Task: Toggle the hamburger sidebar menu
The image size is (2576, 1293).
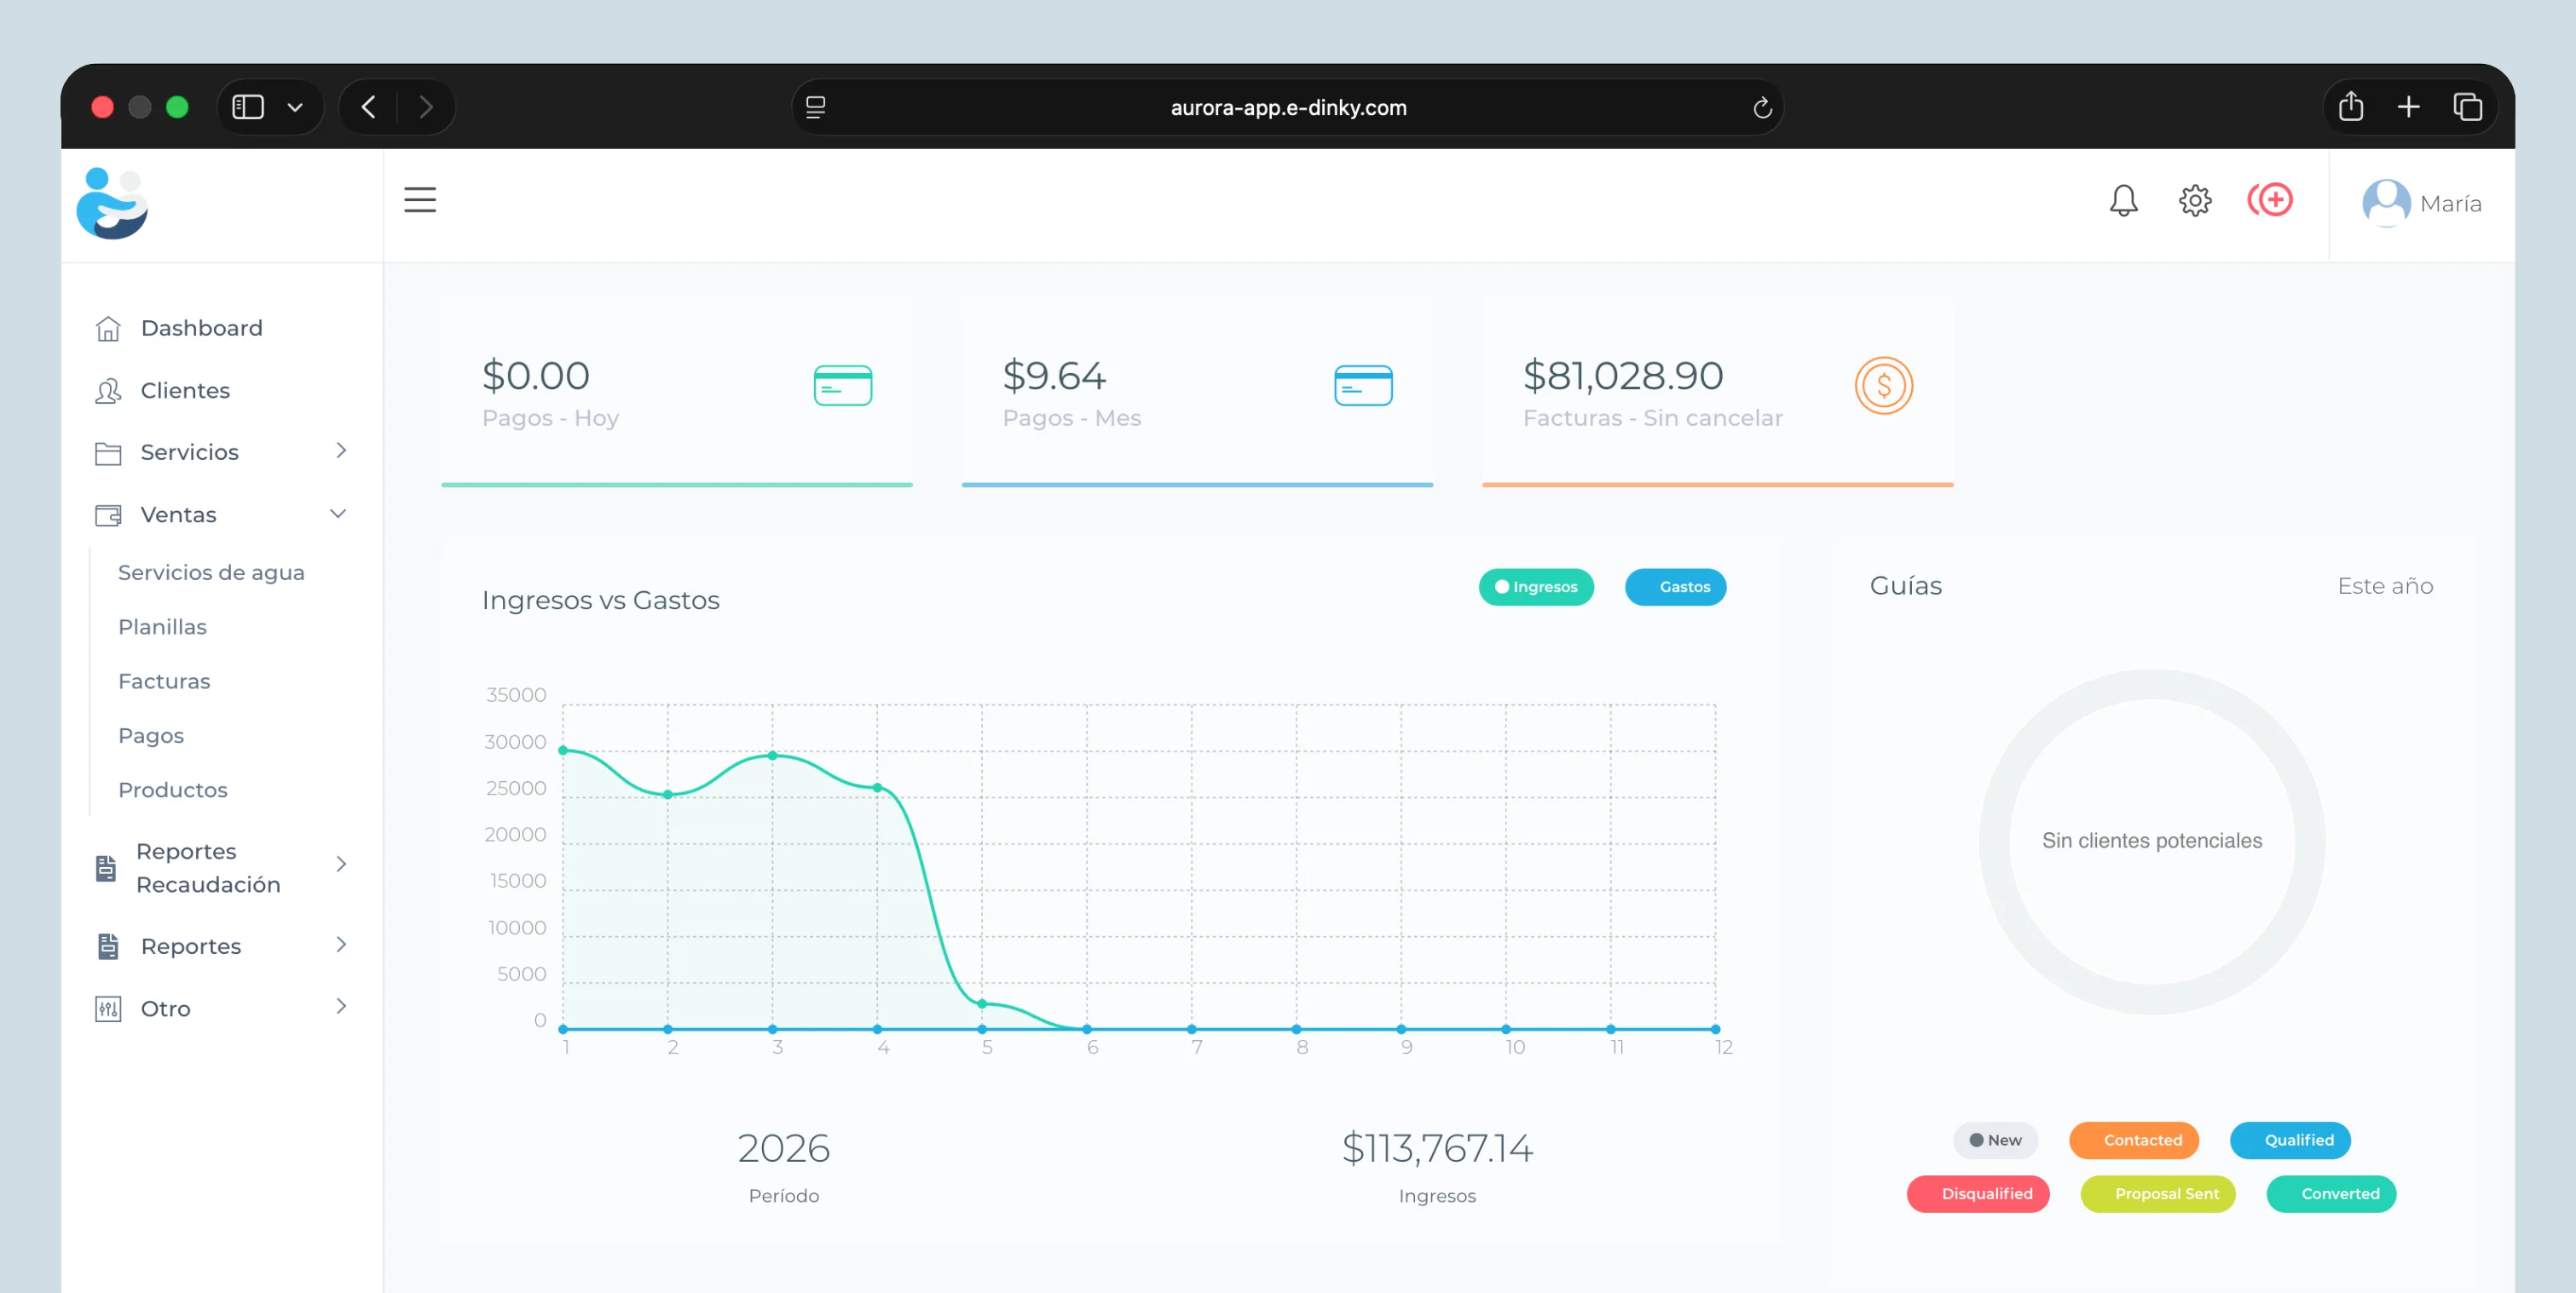Action: (x=420, y=200)
